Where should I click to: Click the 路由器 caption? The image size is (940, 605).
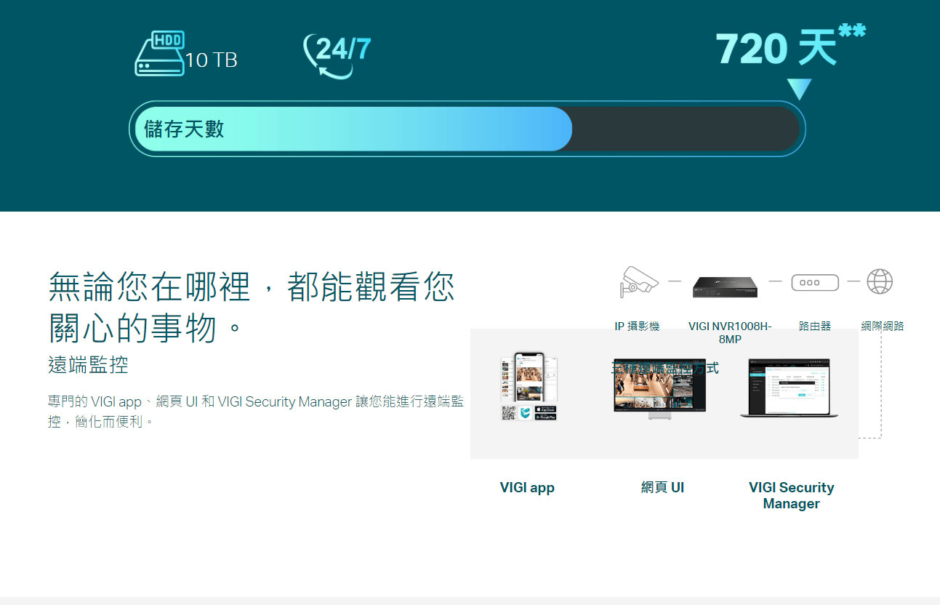814,326
